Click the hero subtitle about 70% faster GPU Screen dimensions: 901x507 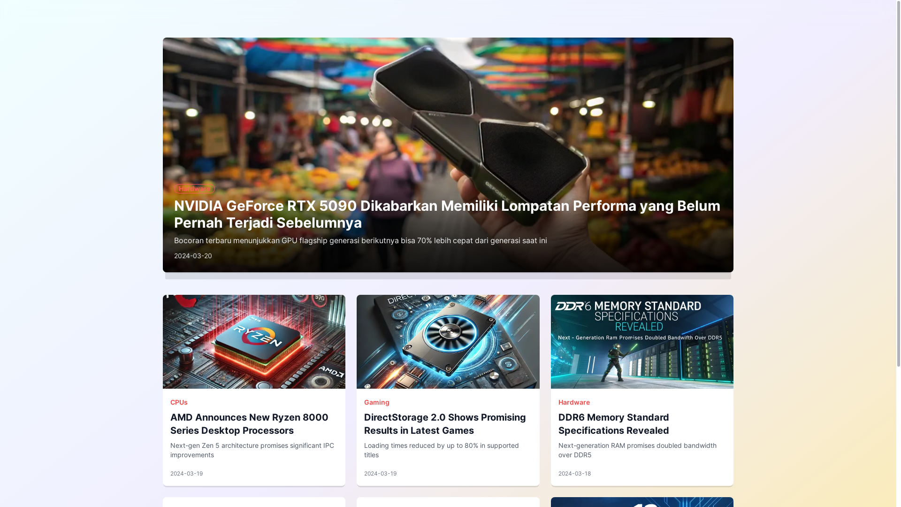[x=360, y=240]
